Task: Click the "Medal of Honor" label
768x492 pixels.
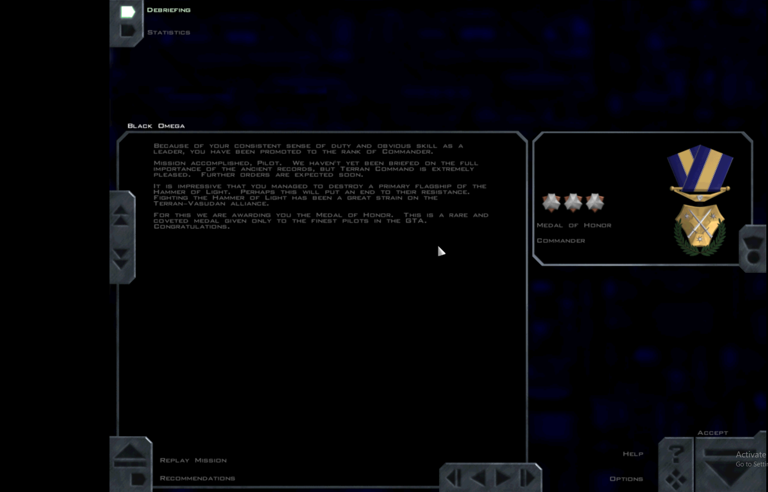Action: pos(574,225)
